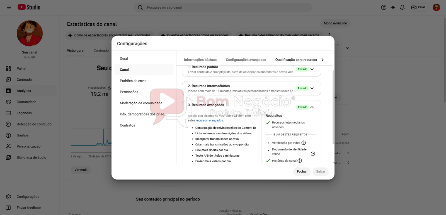
Task: Switch to Informações básicas tab
Action: click(x=200, y=60)
